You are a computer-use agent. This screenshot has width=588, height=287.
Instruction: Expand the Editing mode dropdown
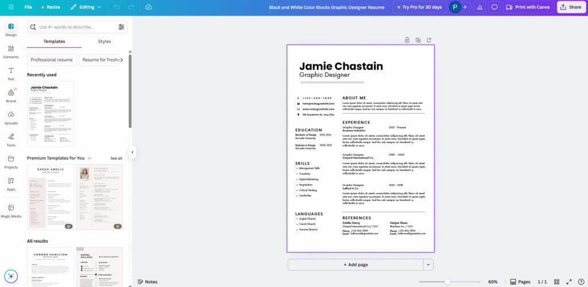(x=86, y=7)
